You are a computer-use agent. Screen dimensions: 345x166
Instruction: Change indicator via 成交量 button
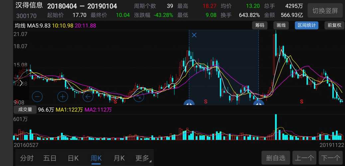click(25, 110)
